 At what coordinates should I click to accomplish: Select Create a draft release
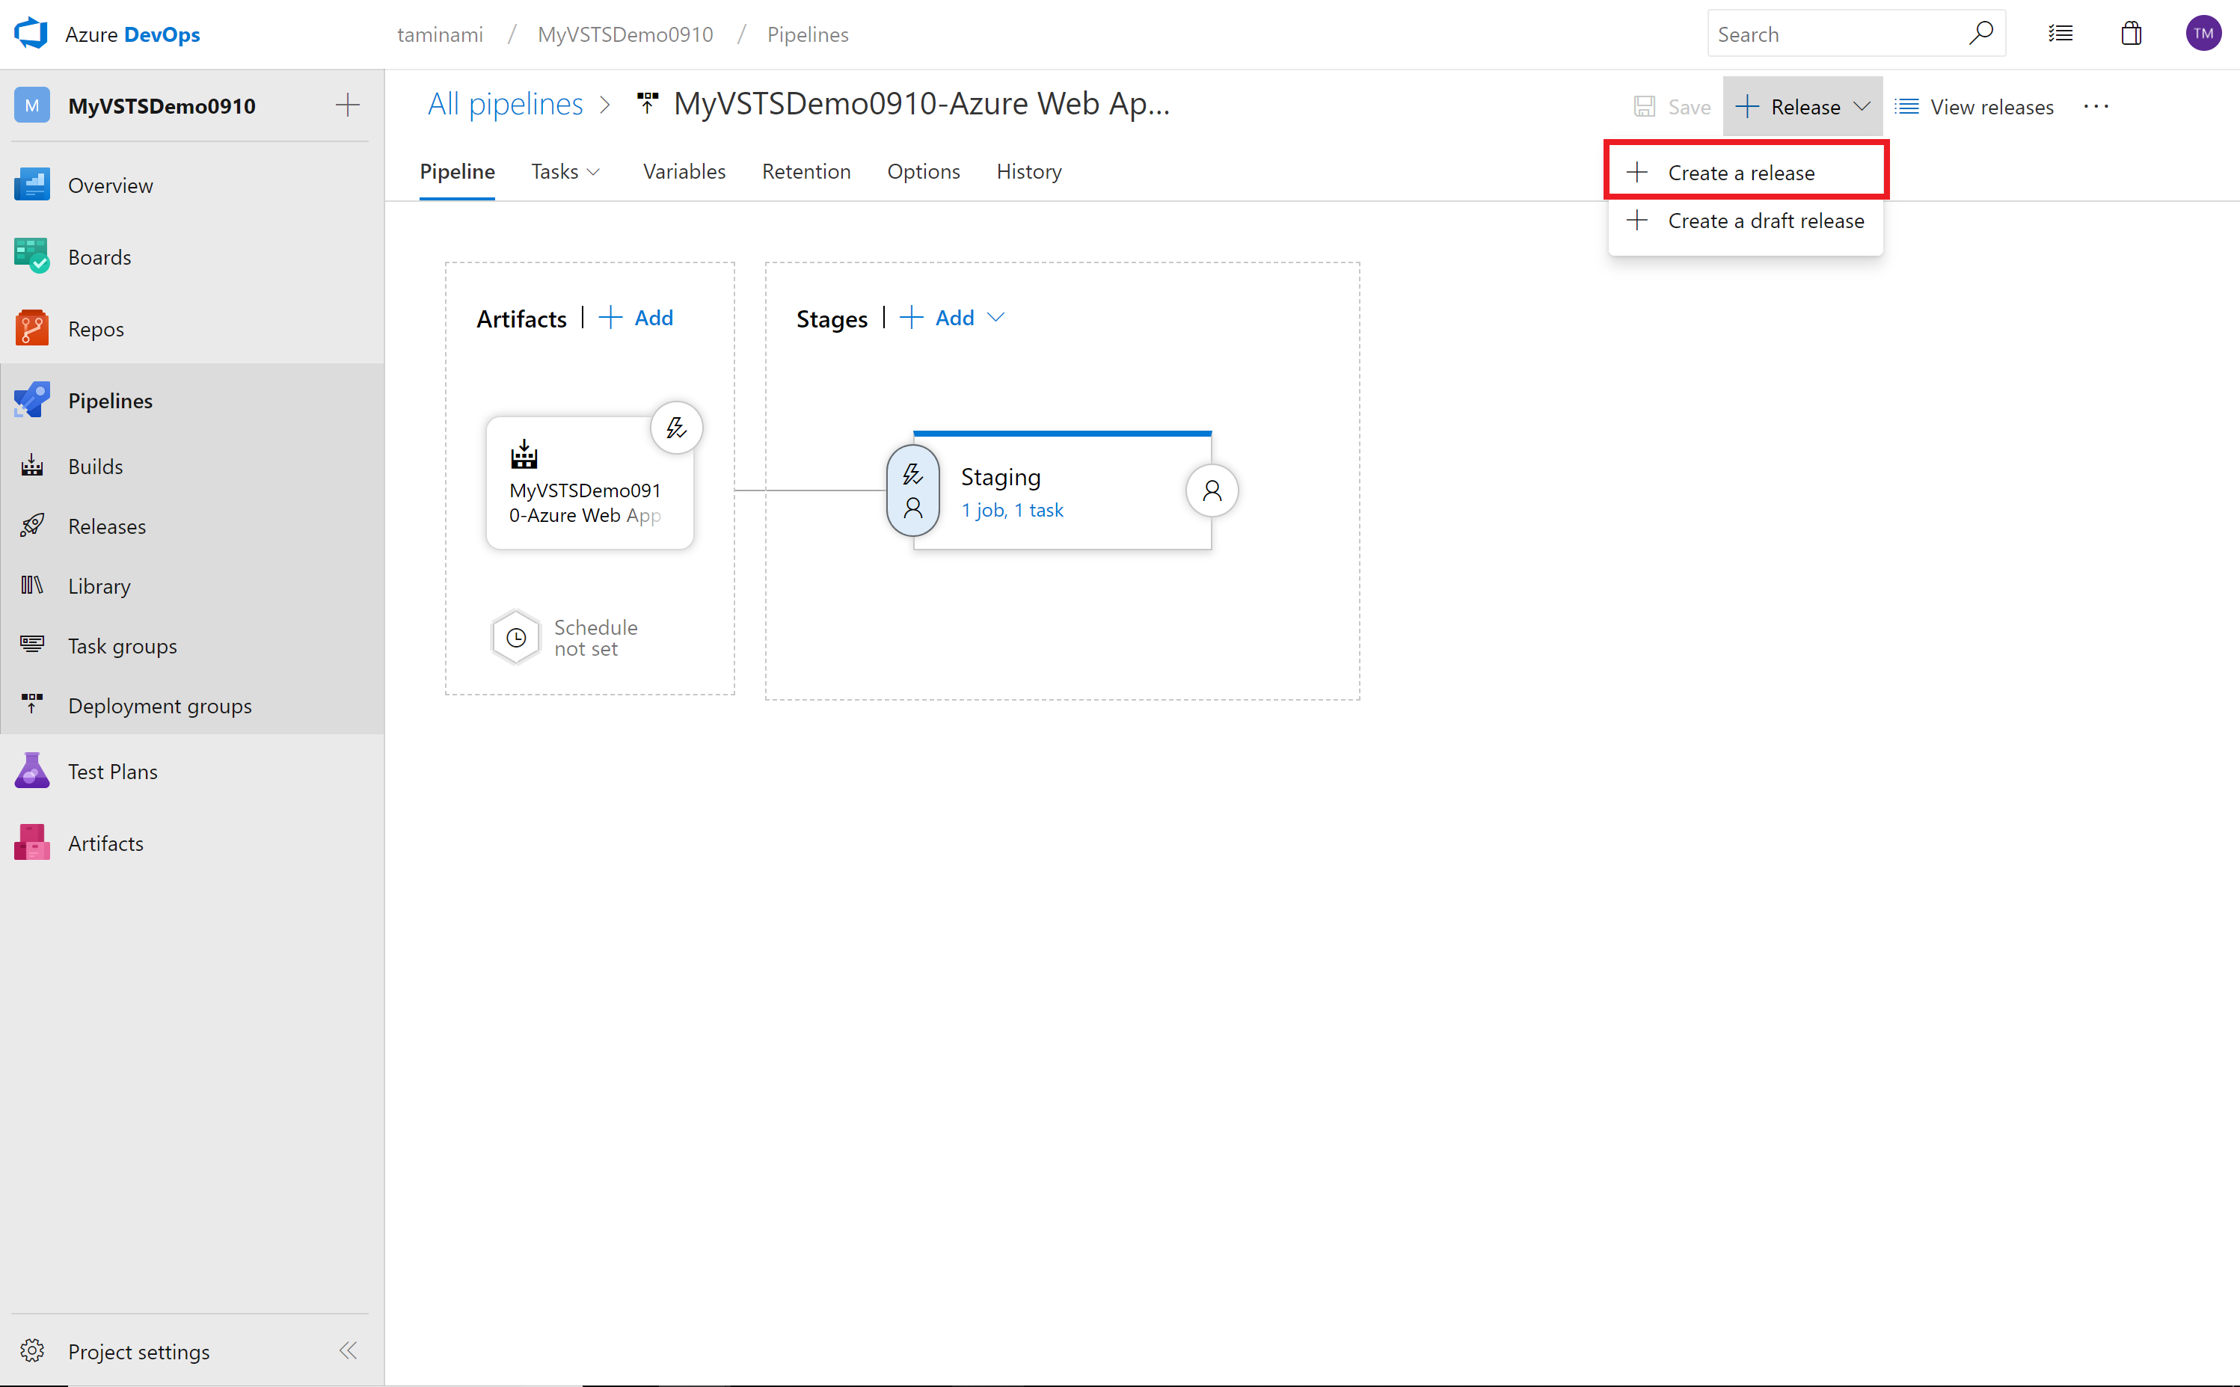click(x=1765, y=221)
